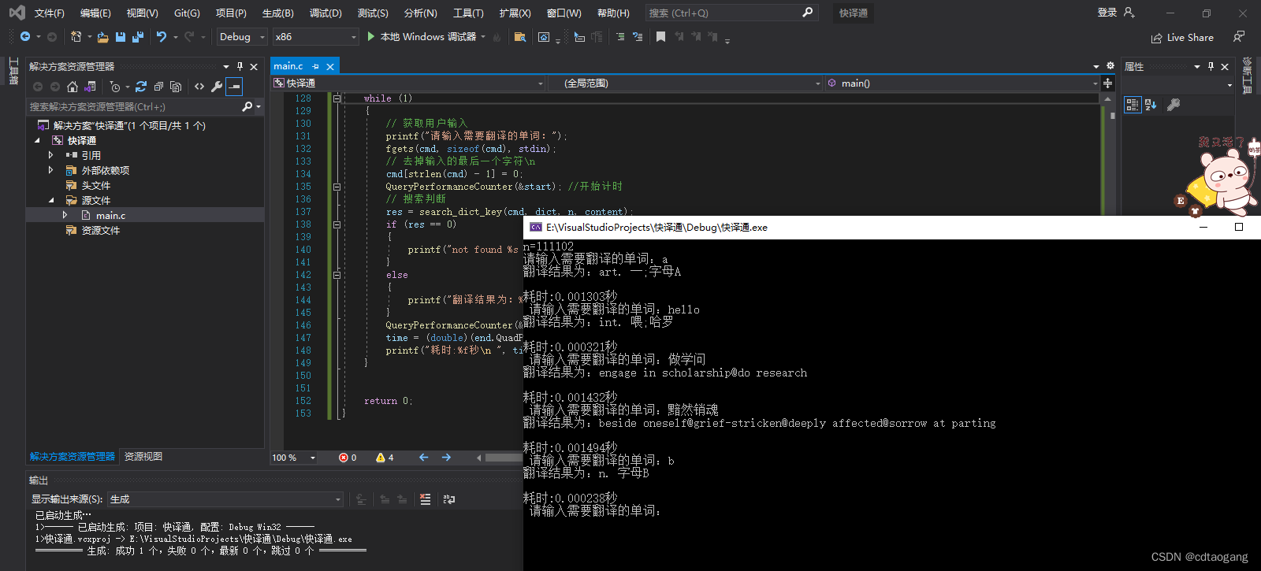The width and height of the screenshot is (1261, 571).
Task: Click the New Project icon in toolbar
Action: pos(76,37)
